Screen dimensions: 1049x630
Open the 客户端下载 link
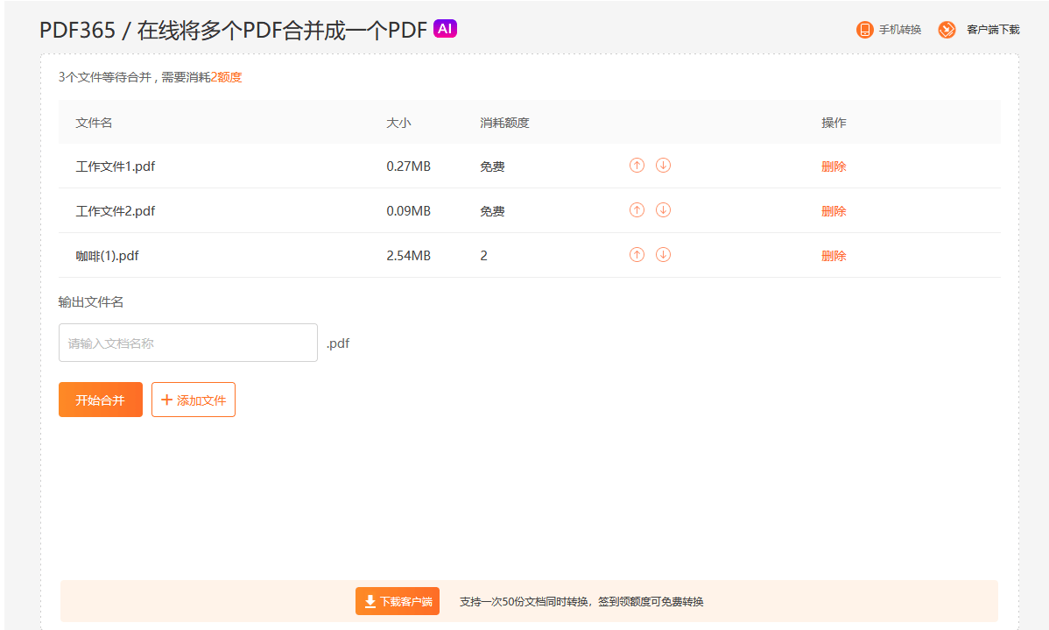993,30
